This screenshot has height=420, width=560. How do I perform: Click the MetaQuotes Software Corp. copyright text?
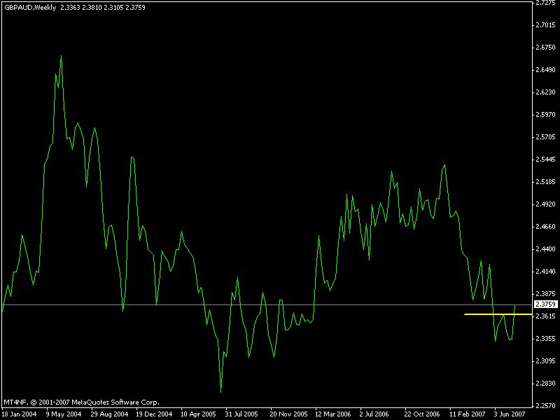81,402
